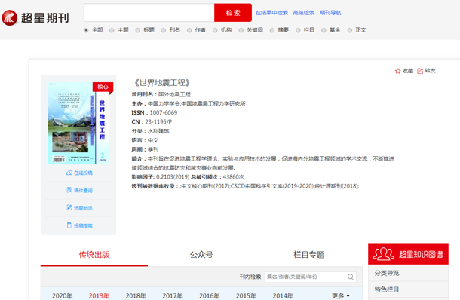This screenshot has height=300, width=460.
Task: Click the red 检索 search button
Action: point(233,13)
